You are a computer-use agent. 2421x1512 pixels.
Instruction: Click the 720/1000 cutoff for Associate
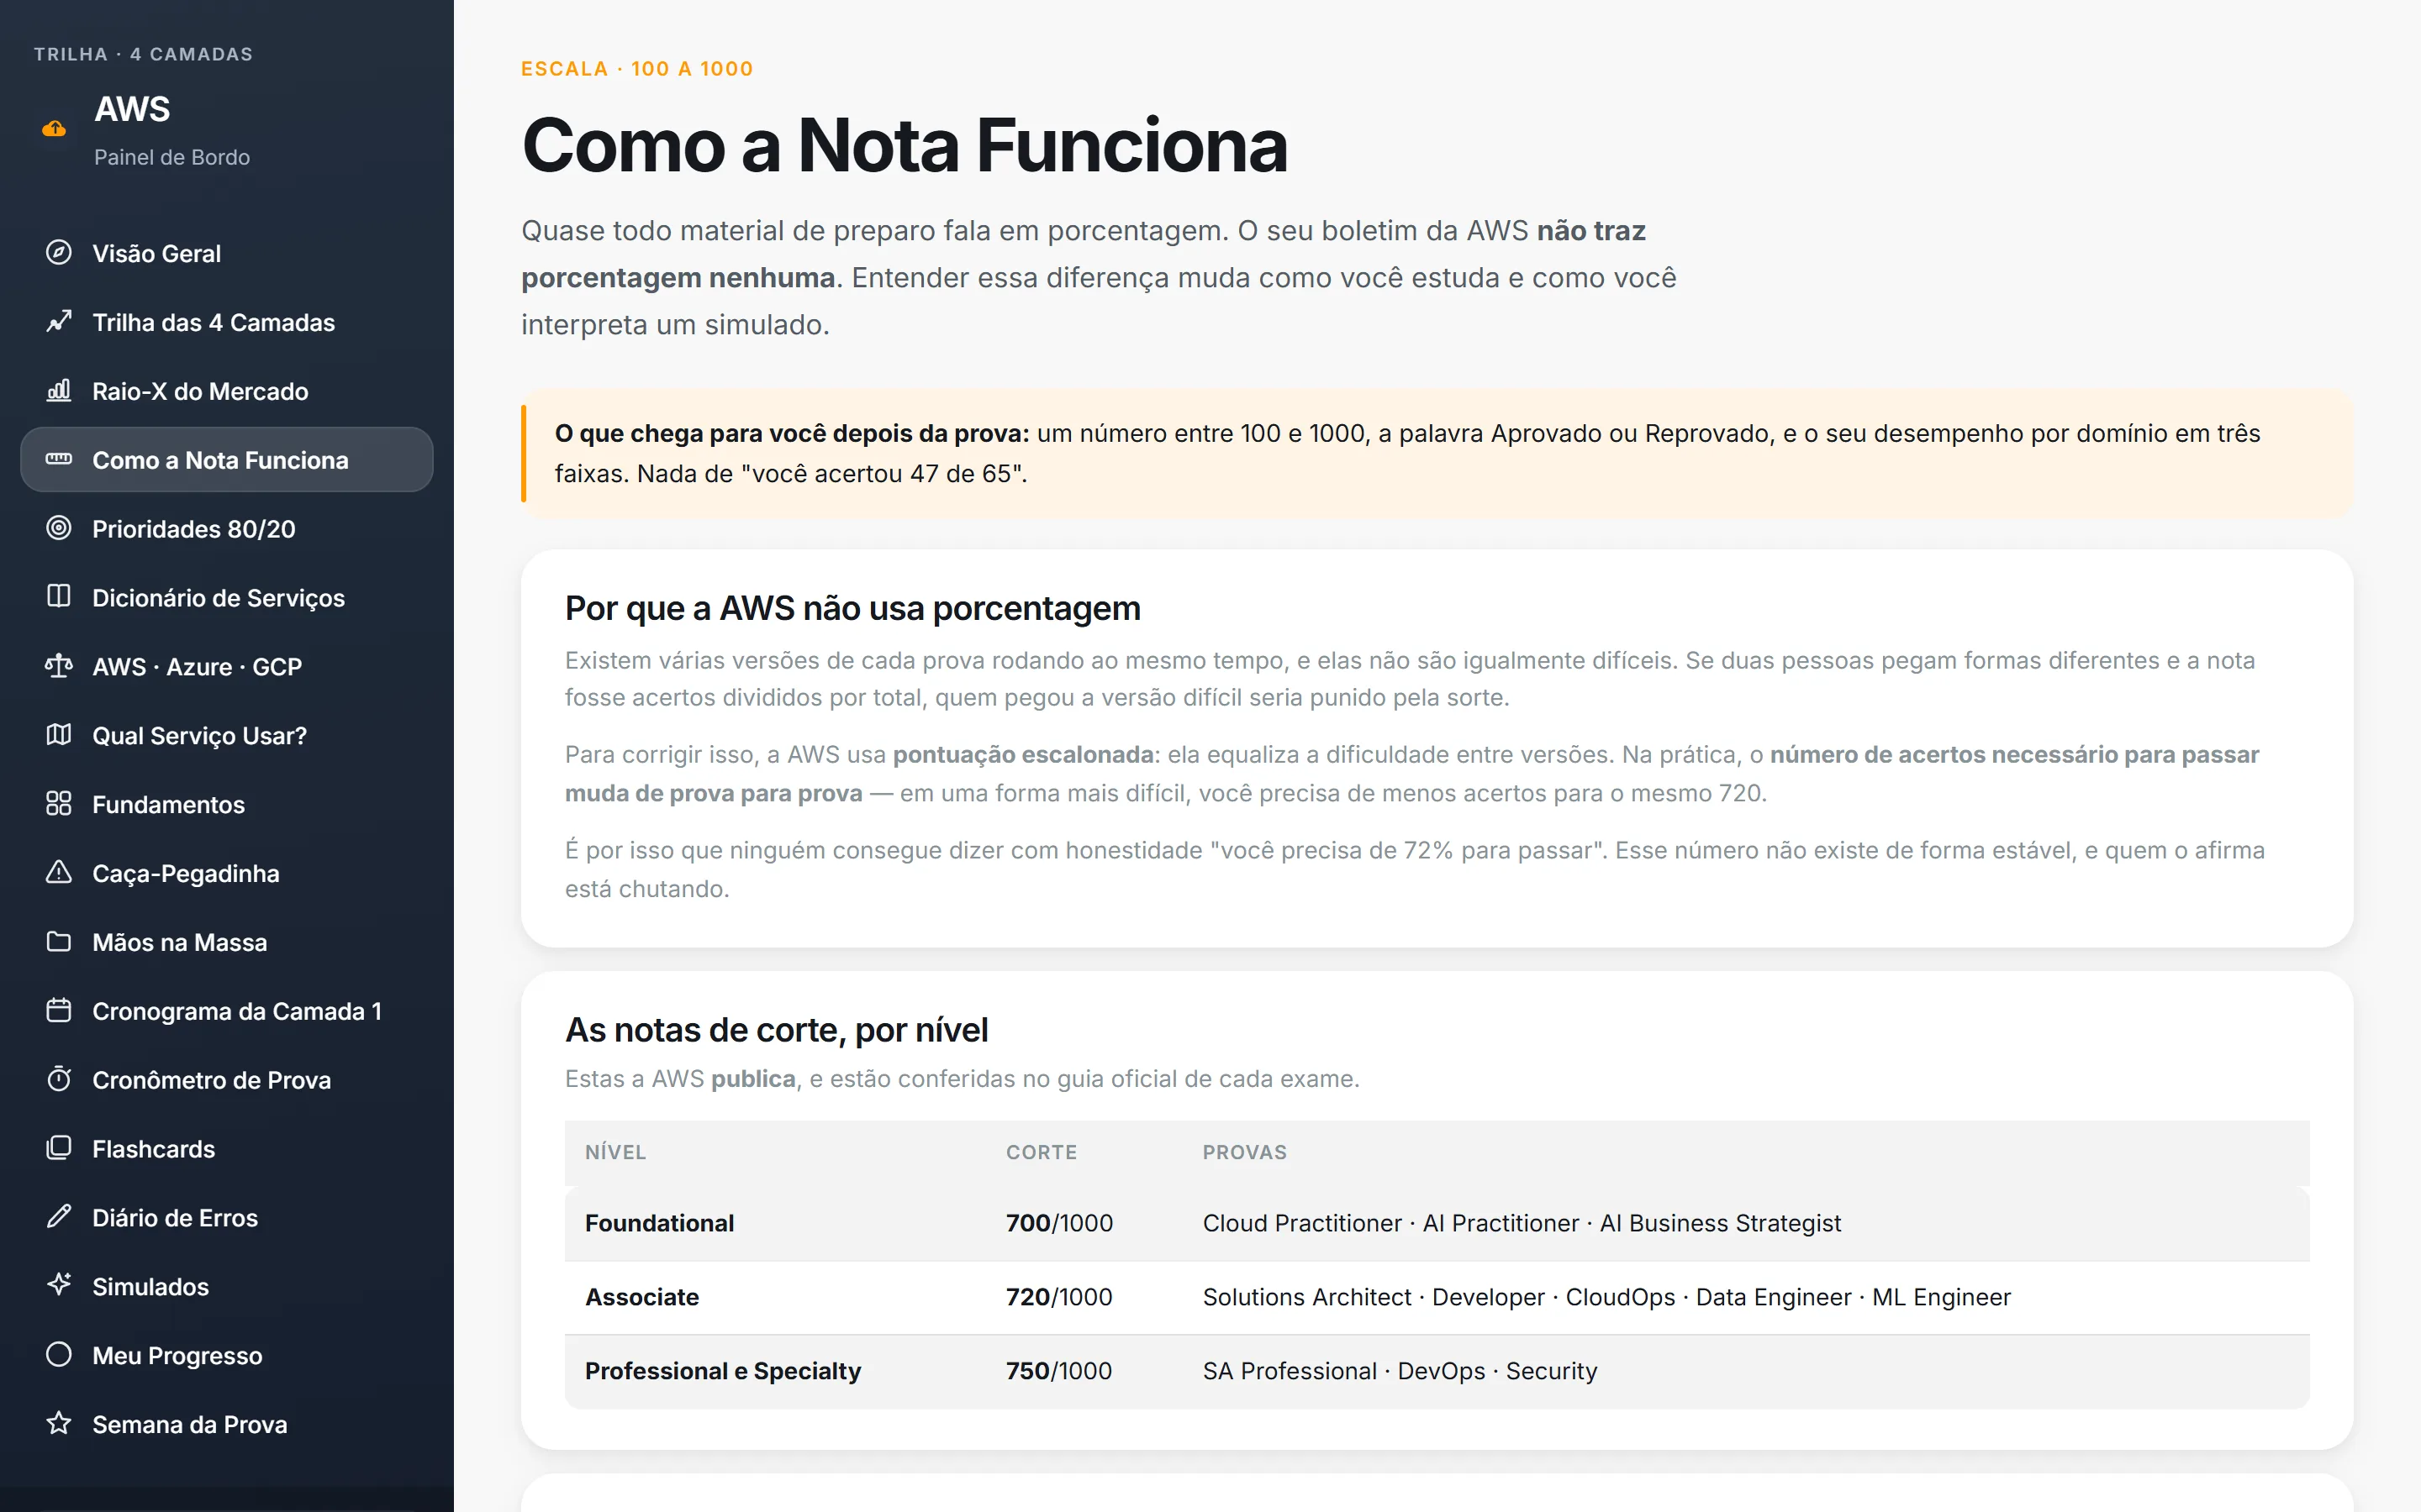click(x=1058, y=1297)
